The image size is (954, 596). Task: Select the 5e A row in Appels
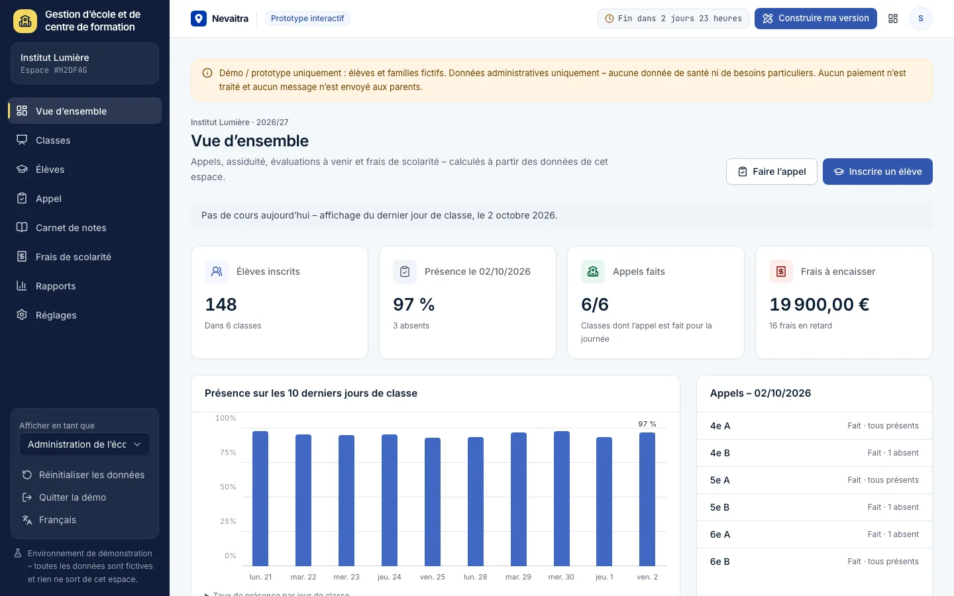pyautogui.click(x=814, y=480)
